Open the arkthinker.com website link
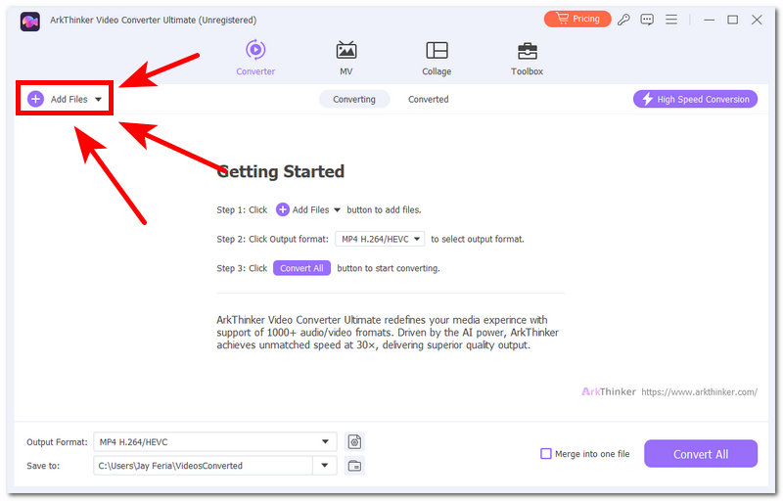Viewport: 783px width, 501px height. [699, 392]
